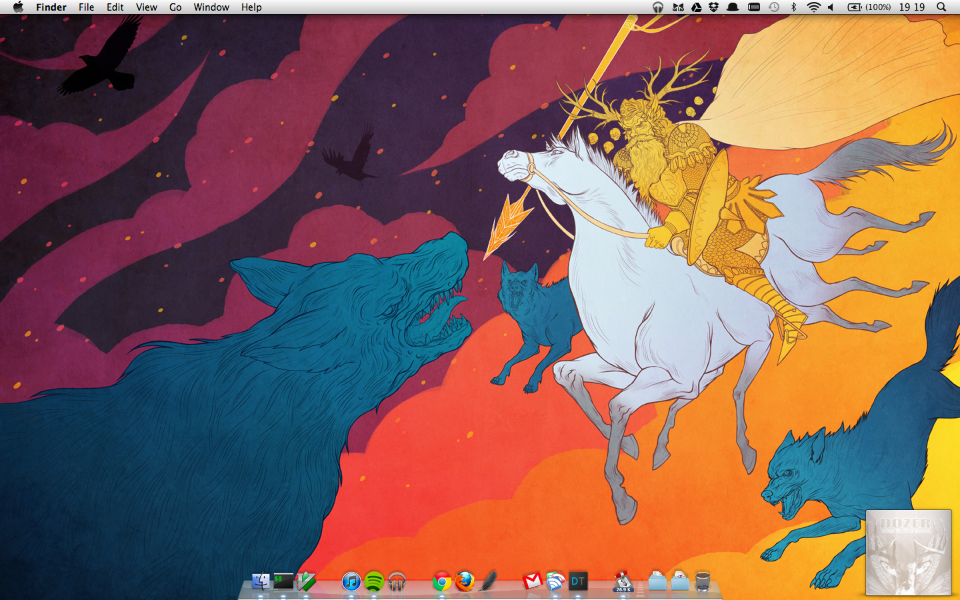Open the Time Machine menu bar icon

pyautogui.click(x=774, y=7)
